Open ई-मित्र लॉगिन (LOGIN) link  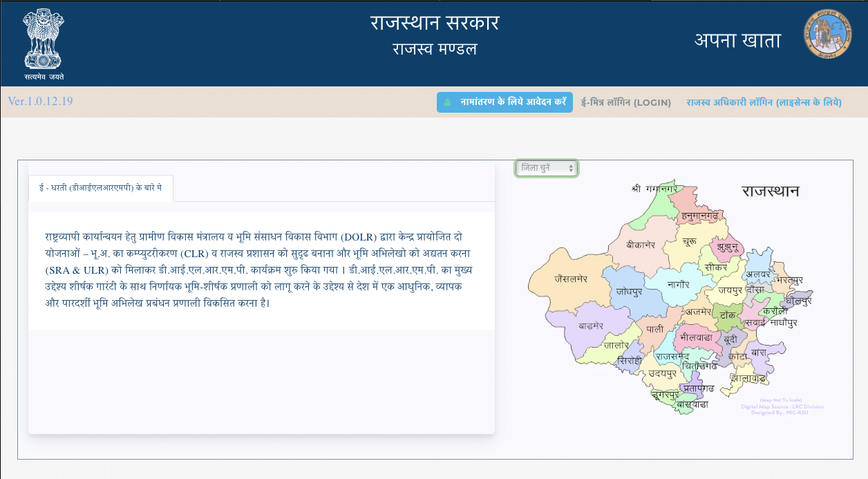[x=626, y=102]
